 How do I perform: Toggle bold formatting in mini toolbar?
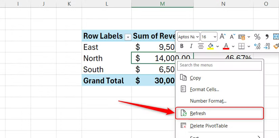point(182,46)
